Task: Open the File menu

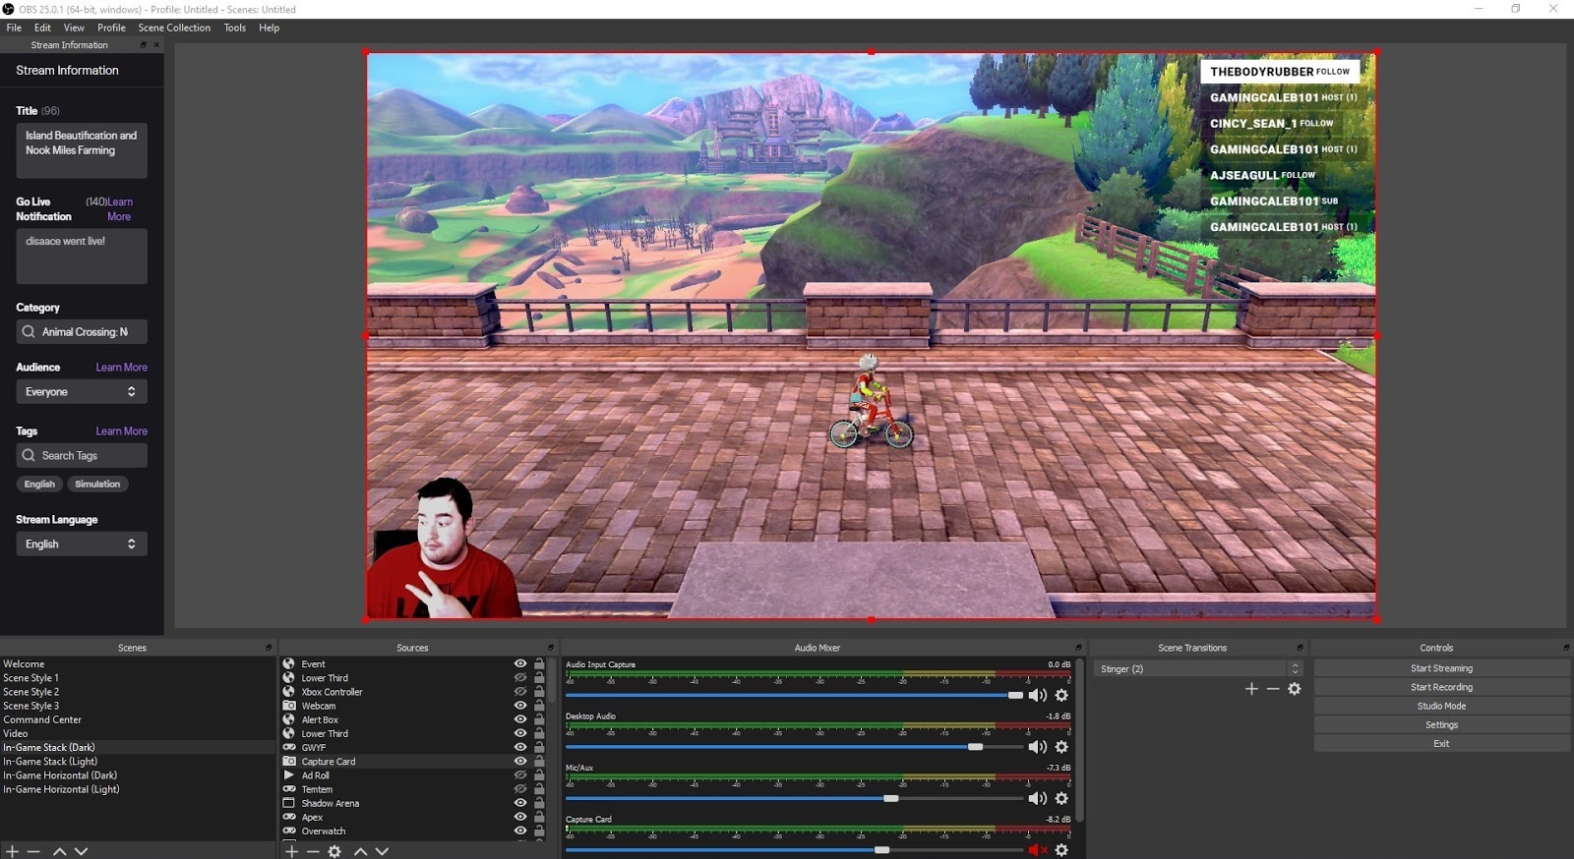Action: tap(14, 28)
